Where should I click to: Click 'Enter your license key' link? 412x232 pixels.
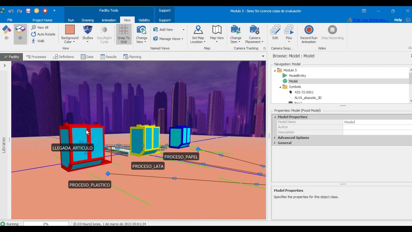(x=371, y=20)
